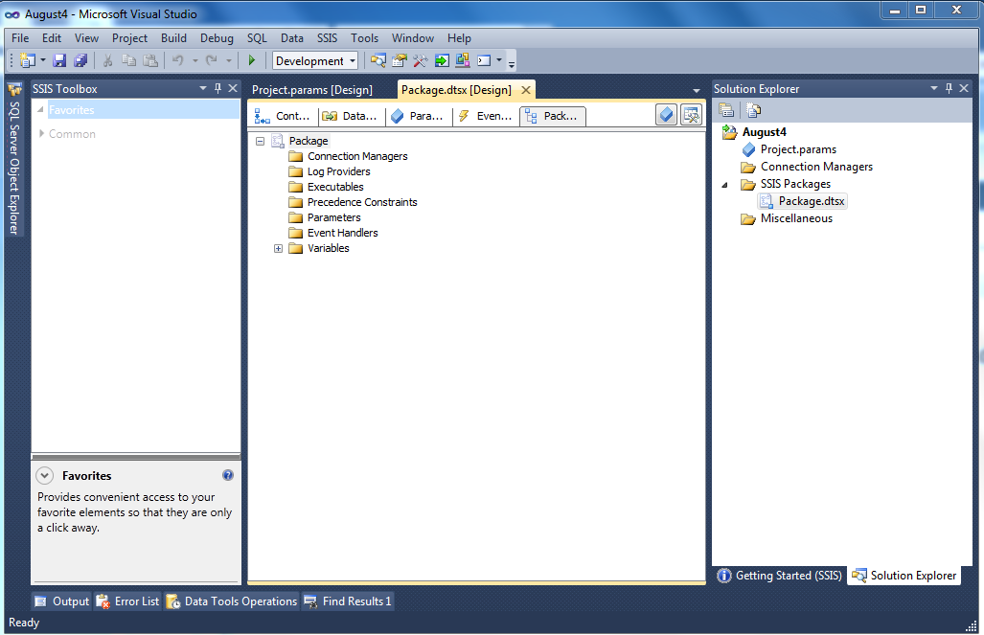Click the SSIS Toolbox grid icon at designer right
984x635 pixels.
pos(691,115)
